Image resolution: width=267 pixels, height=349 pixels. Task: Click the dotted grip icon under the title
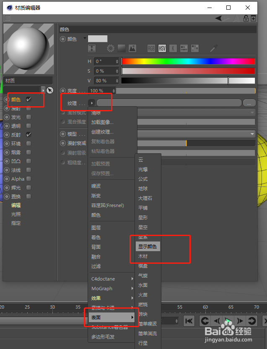[8, 18]
